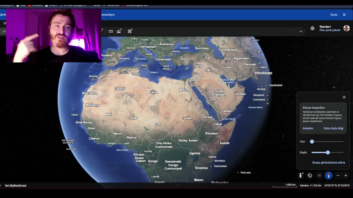
Task: Click the Somali label
Action: point(224,143)
